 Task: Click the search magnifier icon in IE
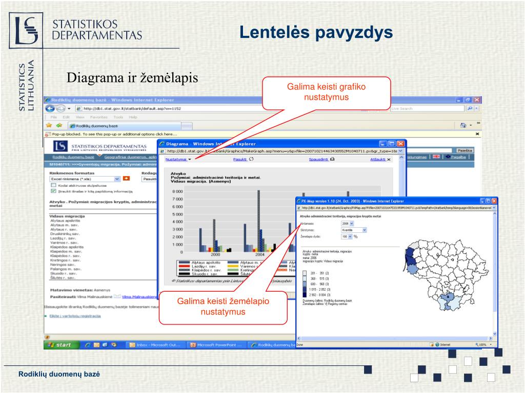(x=470, y=108)
